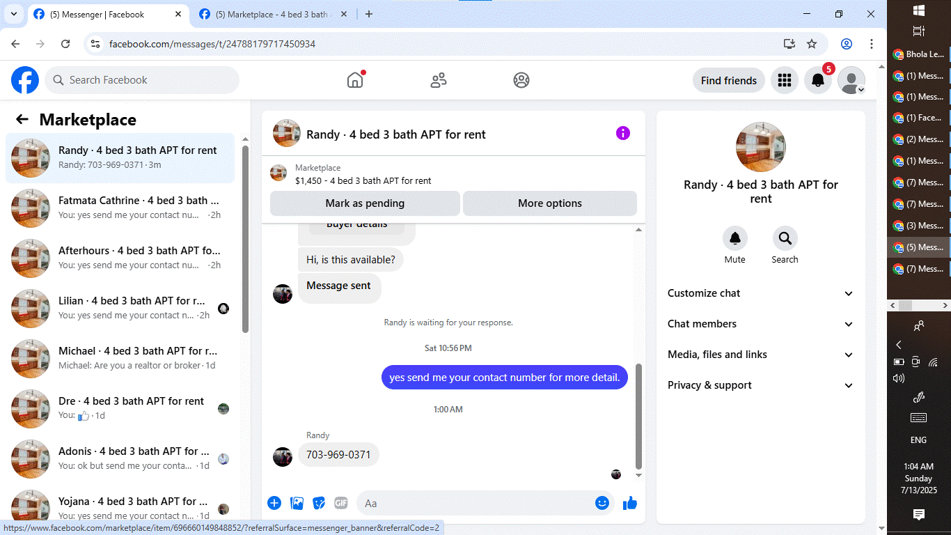This screenshot has width=951, height=535.
Task: Open the Groups icon in top navigation
Action: (521, 80)
